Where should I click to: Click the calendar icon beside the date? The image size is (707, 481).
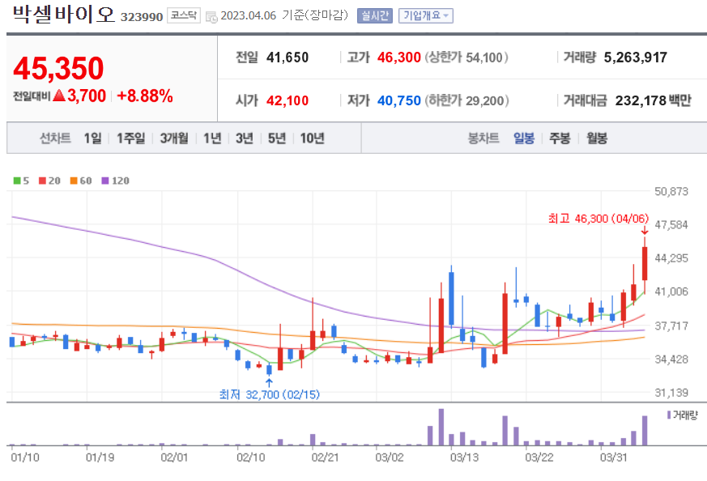click(211, 17)
